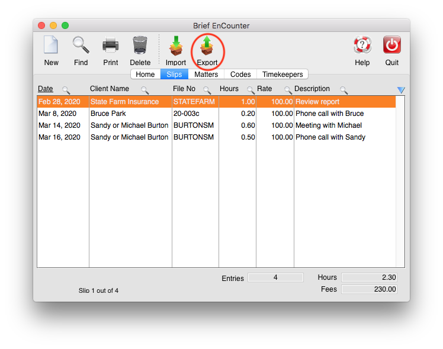Screen dimensions: 443x349
Task: Click the Entries count field
Action: pyautogui.click(x=275, y=277)
